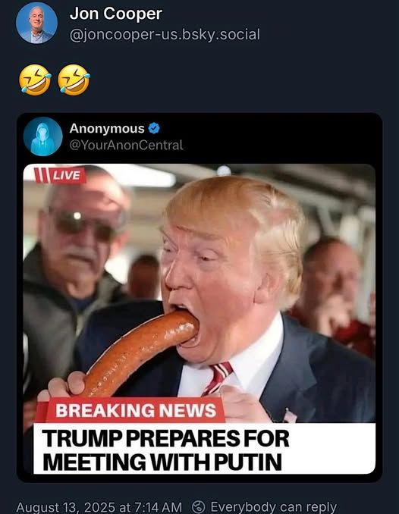Click the BREAKING NEWS red banner

[x=136, y=410]
